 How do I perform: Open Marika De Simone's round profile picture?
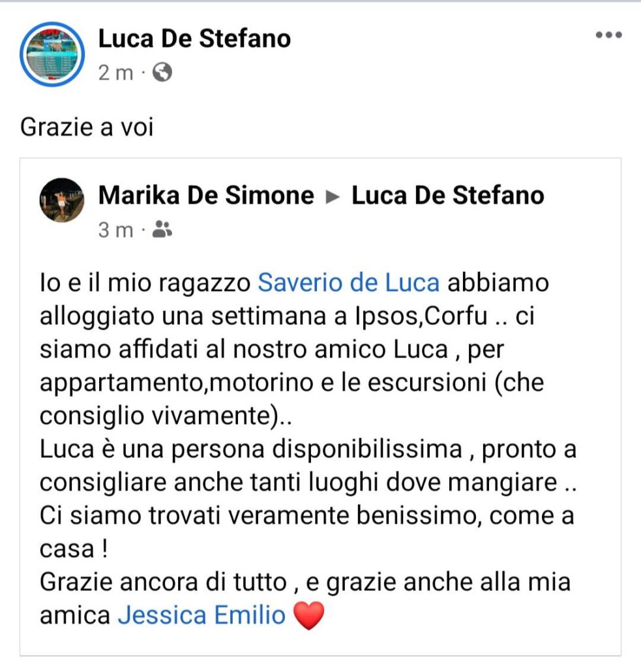pyautogui.click(x=62, y=200)
